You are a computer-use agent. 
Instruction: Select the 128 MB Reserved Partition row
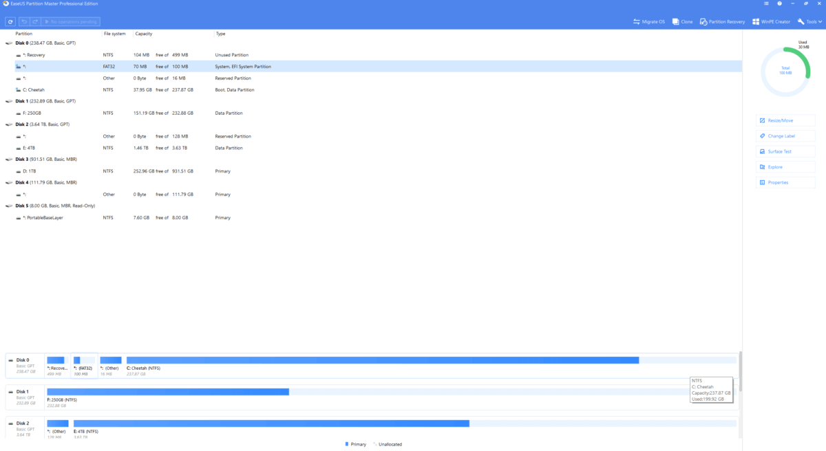(372, 136)
